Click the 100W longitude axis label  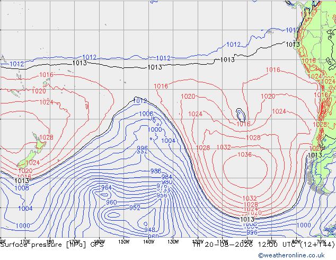point(247,241)
